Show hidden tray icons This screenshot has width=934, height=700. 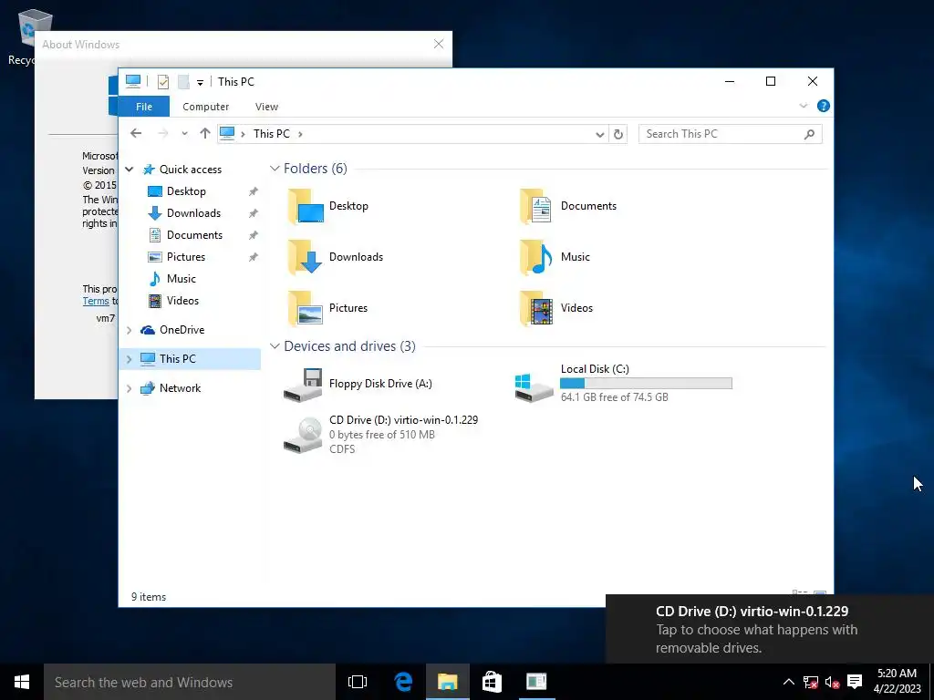tap(788, 682)
